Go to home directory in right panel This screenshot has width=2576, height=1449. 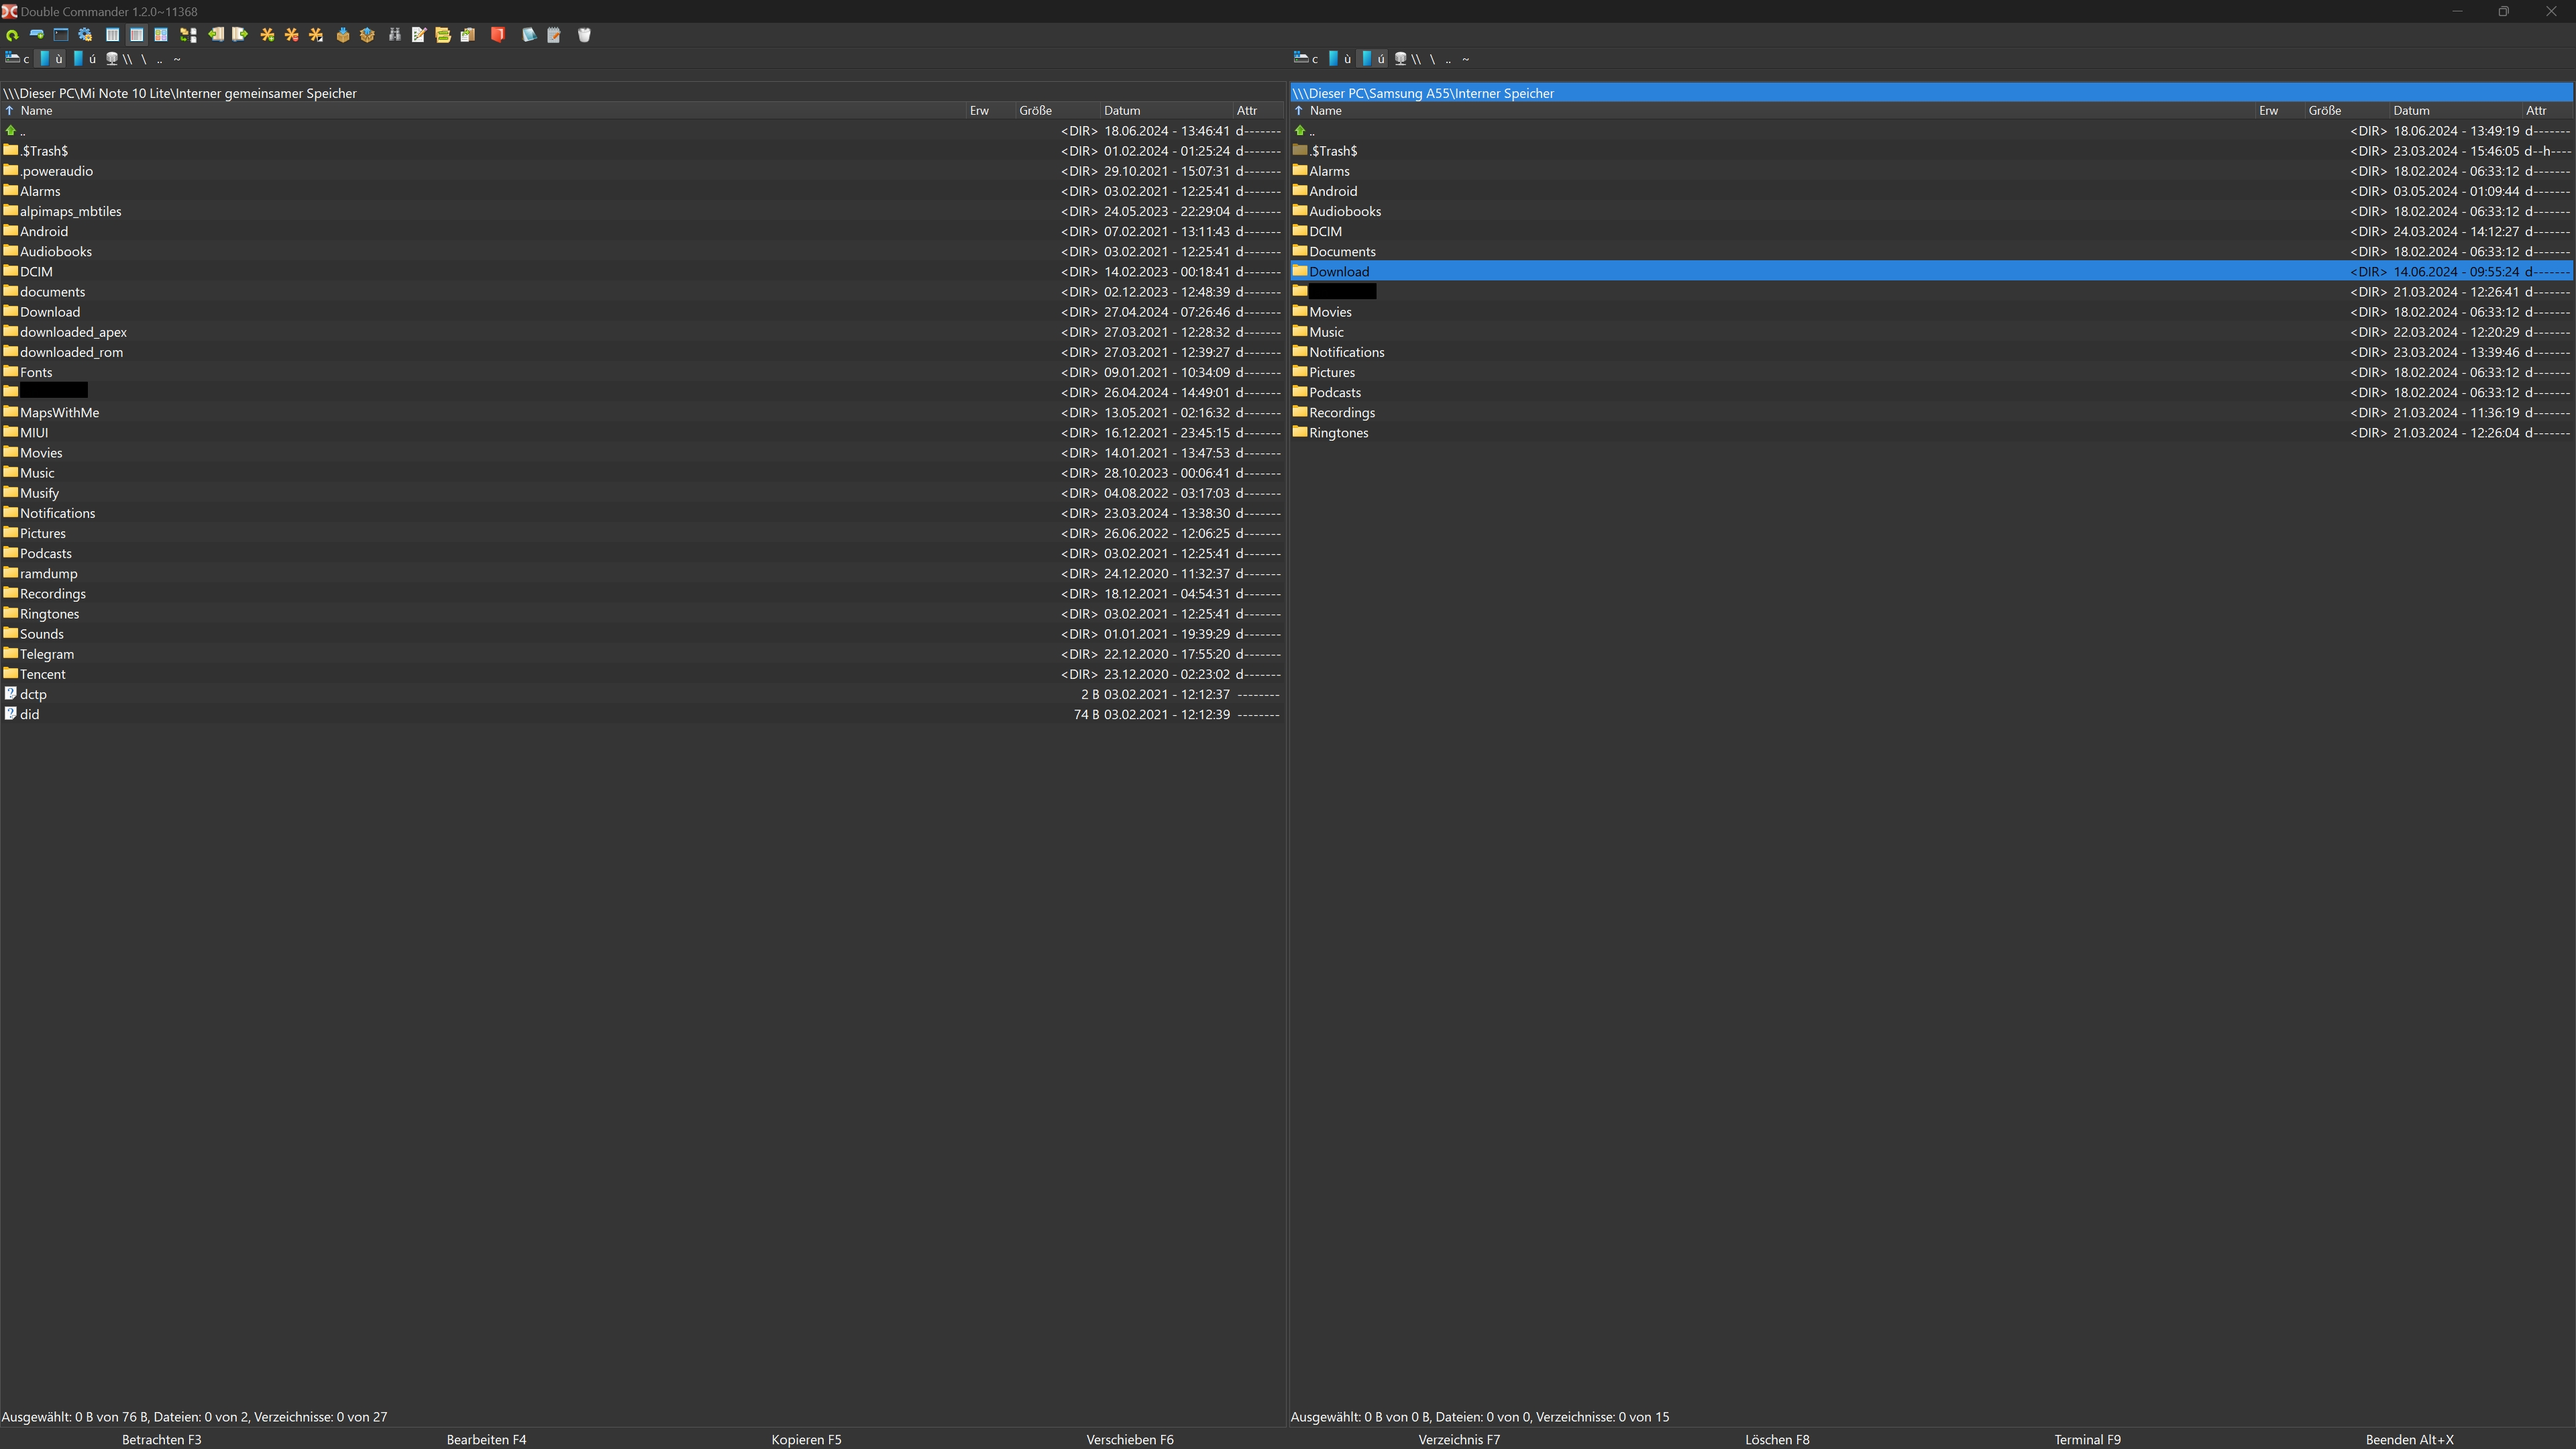(1465, 59)
